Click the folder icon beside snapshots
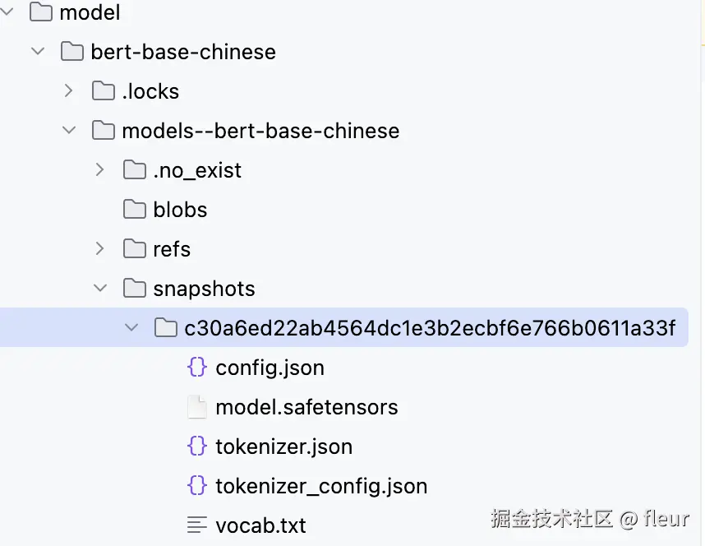Viewport: 705px width, 546px height. click(x=134, y=289)
